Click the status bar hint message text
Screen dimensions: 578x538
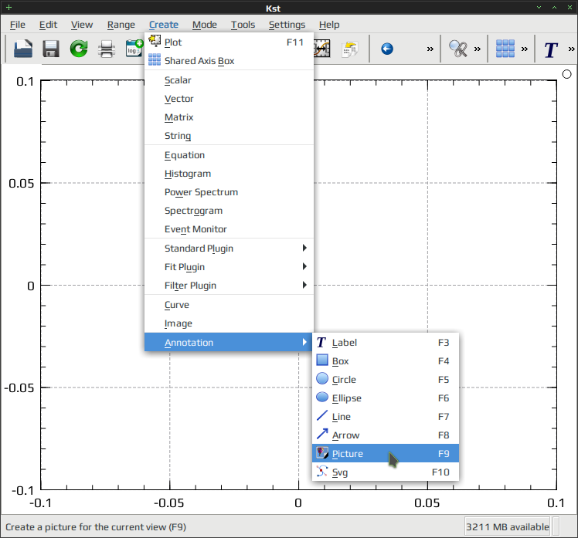click(x=96, y=527)
